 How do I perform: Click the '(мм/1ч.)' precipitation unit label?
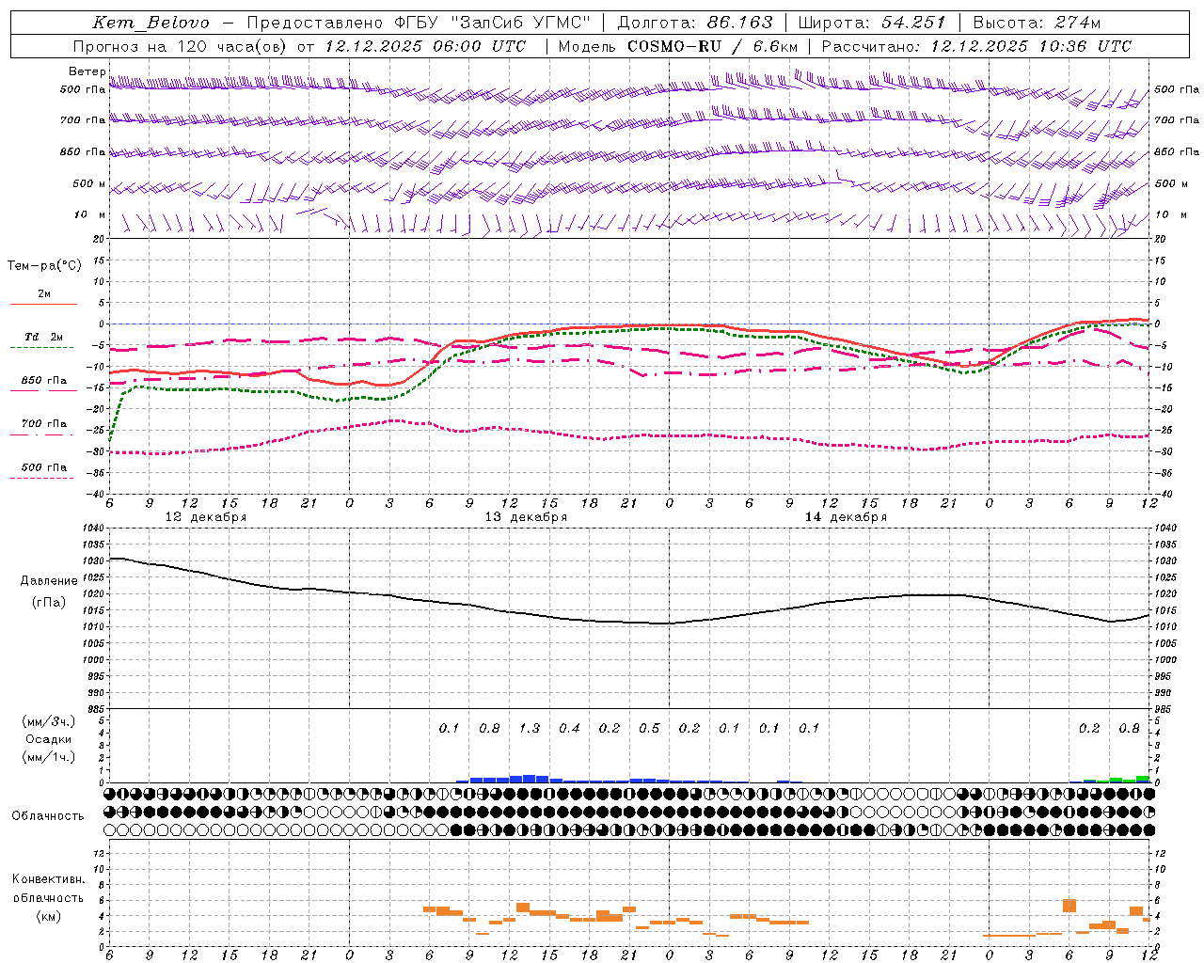pyautogui.click(x=49, y=757)
